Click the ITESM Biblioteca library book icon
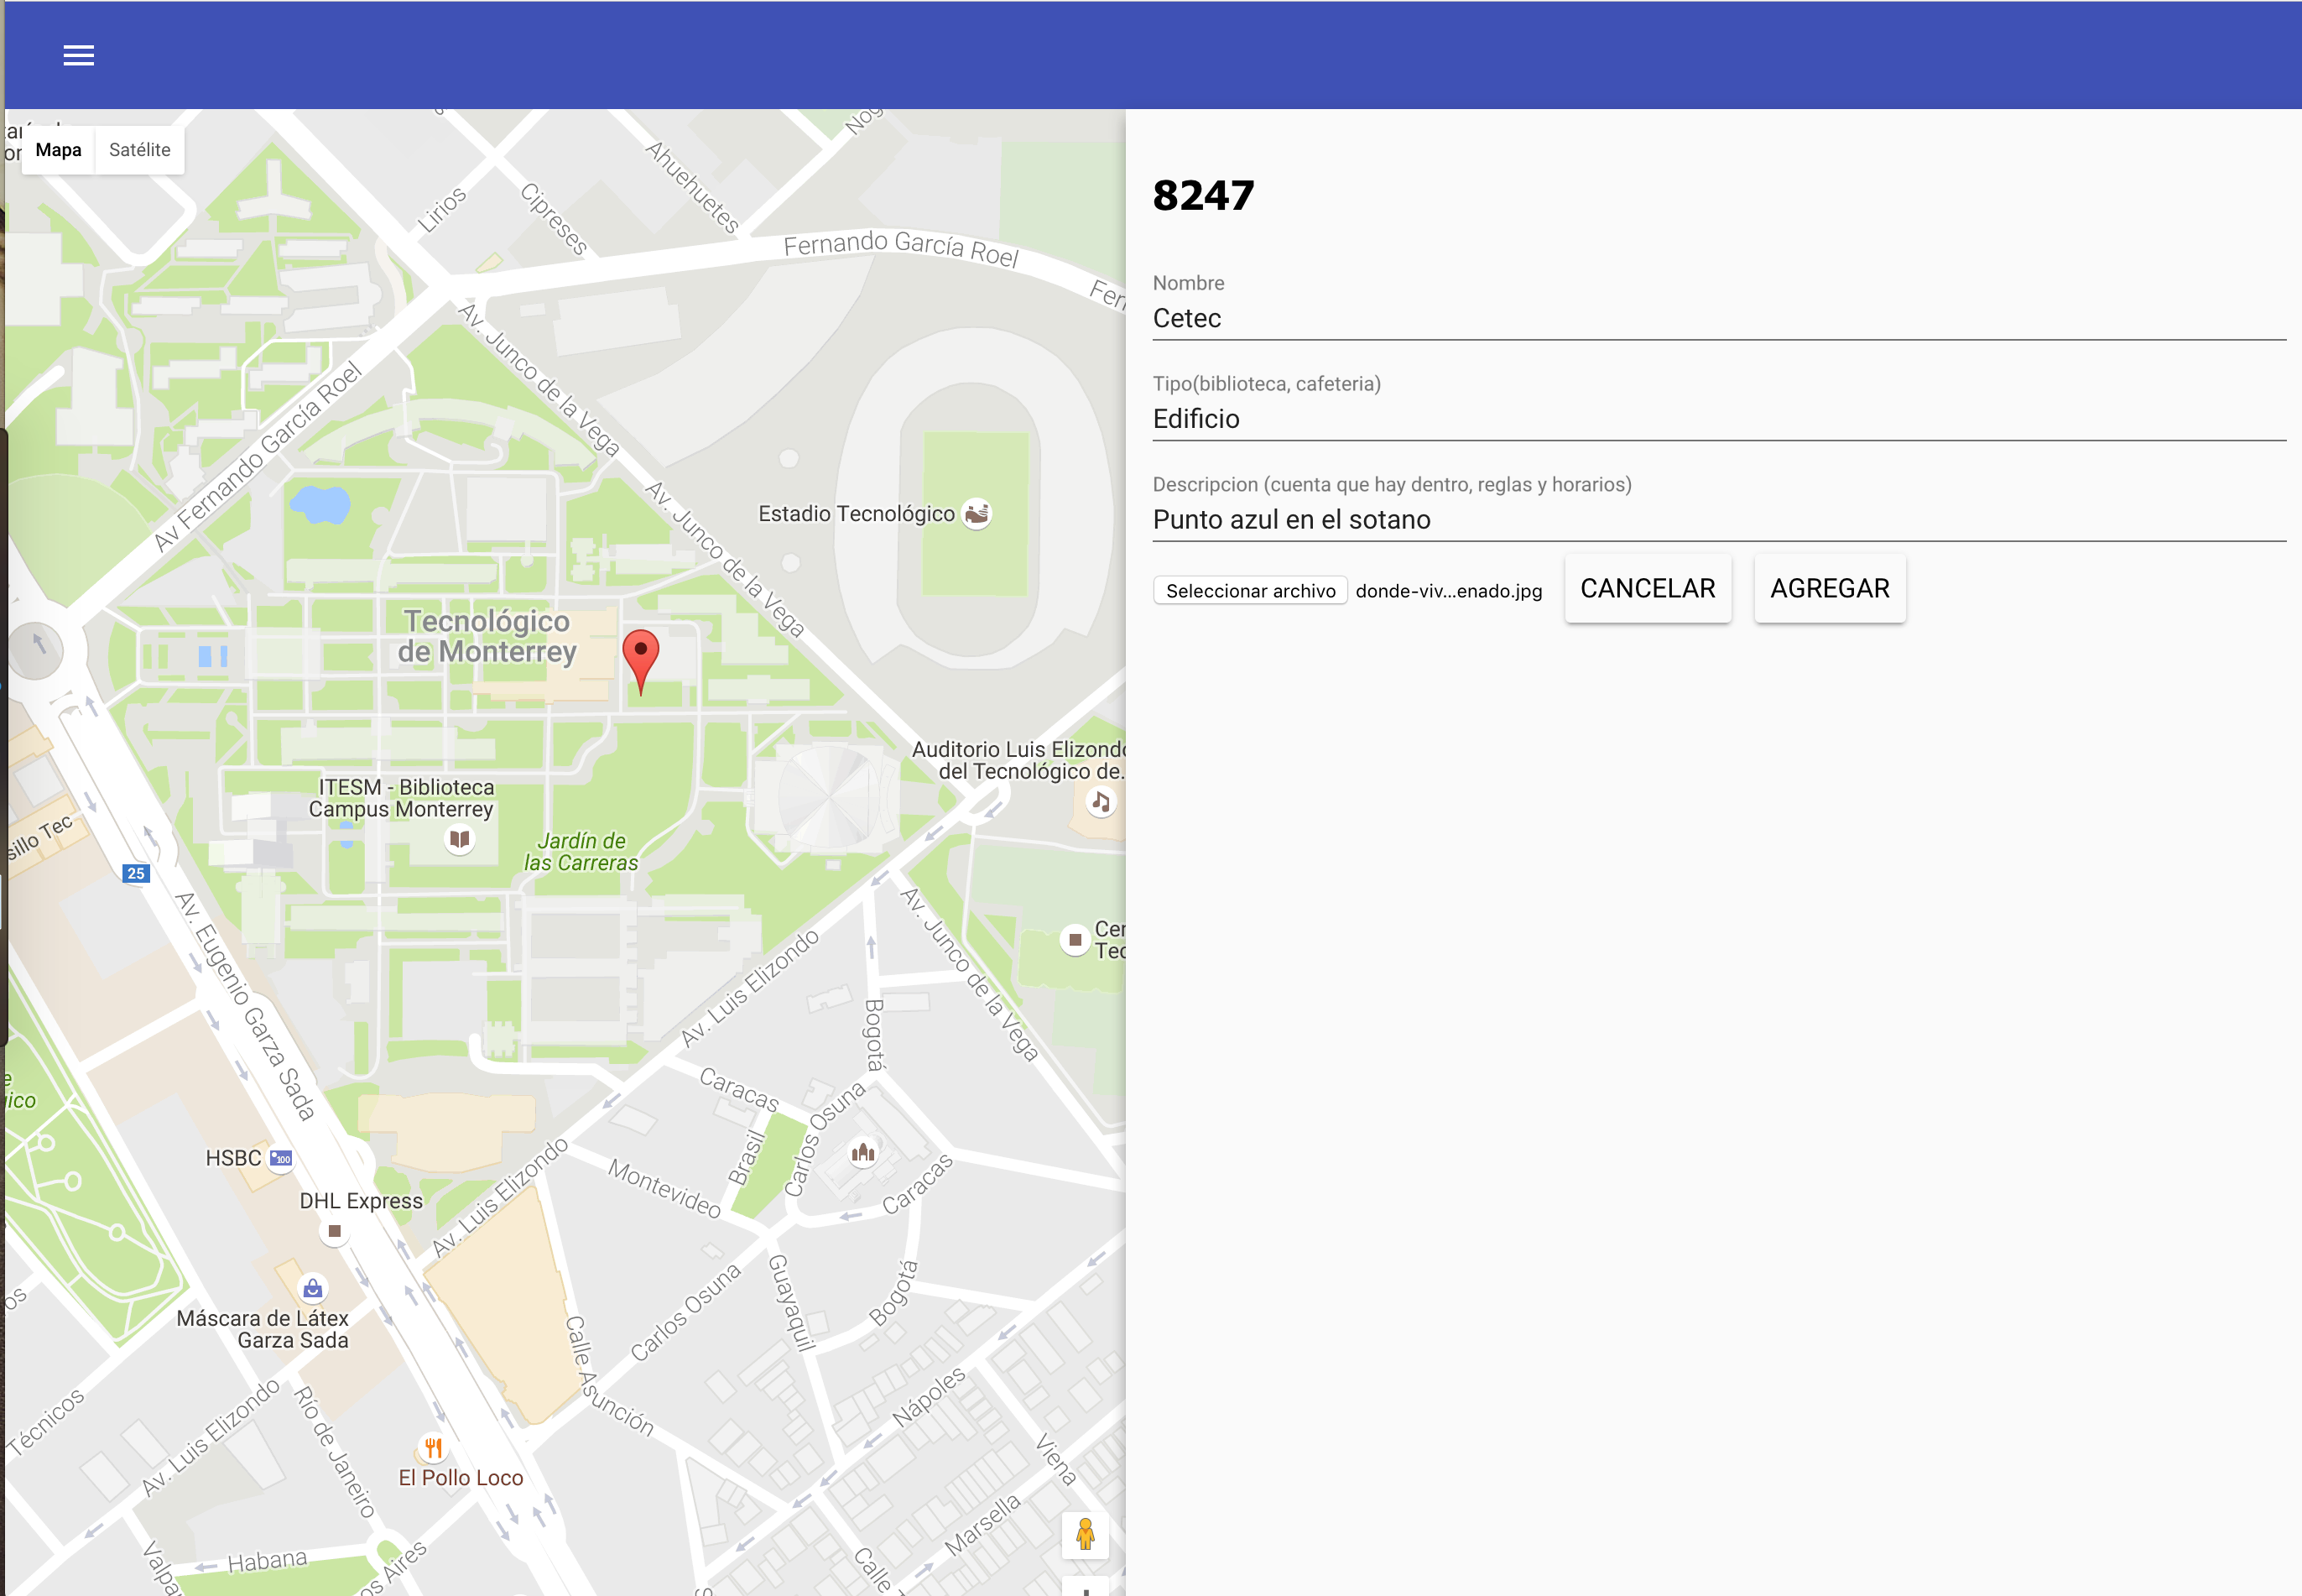2302x1596 pixels. 459,839
